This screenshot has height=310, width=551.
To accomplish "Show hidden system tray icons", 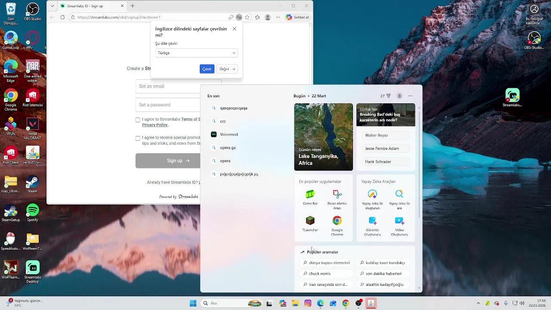I will tap(478, 303).
